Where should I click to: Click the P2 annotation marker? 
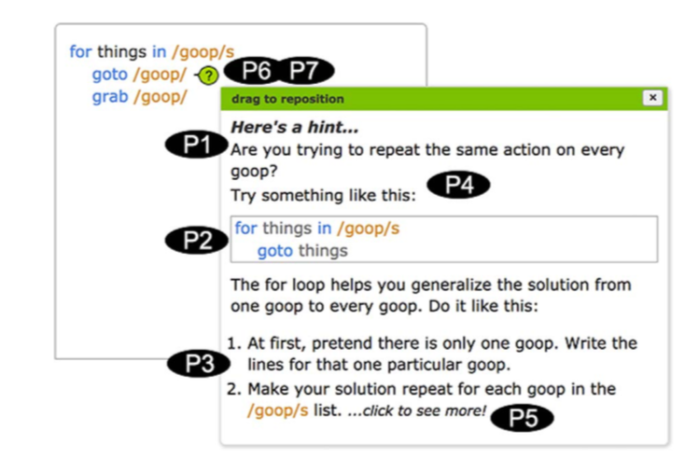[197, 240]
